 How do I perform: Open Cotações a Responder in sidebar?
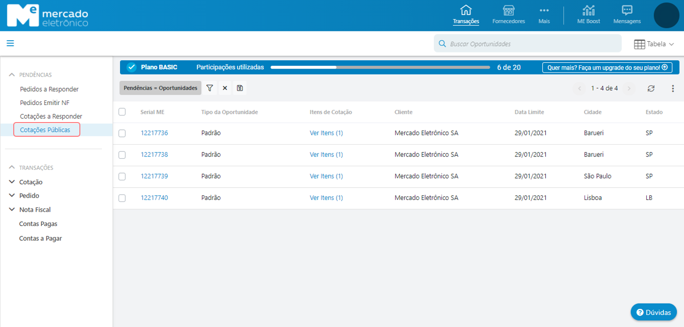coord(51,116)
